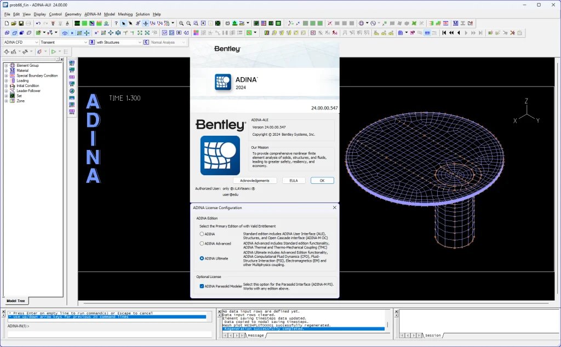
Task: Click the Zoom in magnifier icon
Action: [181, 24]
